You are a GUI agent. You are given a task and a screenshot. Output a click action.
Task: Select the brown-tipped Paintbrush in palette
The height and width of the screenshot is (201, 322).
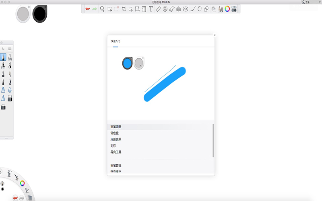coord(10,74)
